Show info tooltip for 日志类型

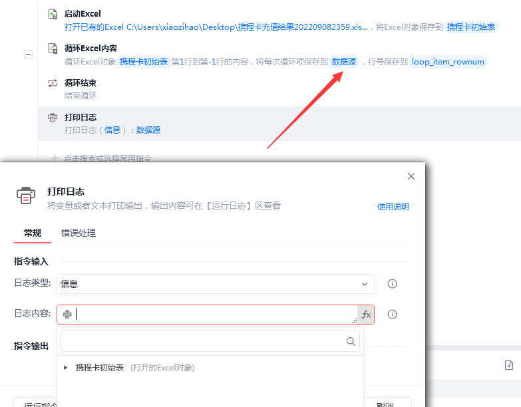[392, 284]
